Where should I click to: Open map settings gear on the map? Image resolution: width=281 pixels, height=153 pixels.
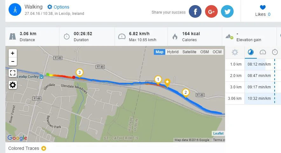(x=13, y=85)
